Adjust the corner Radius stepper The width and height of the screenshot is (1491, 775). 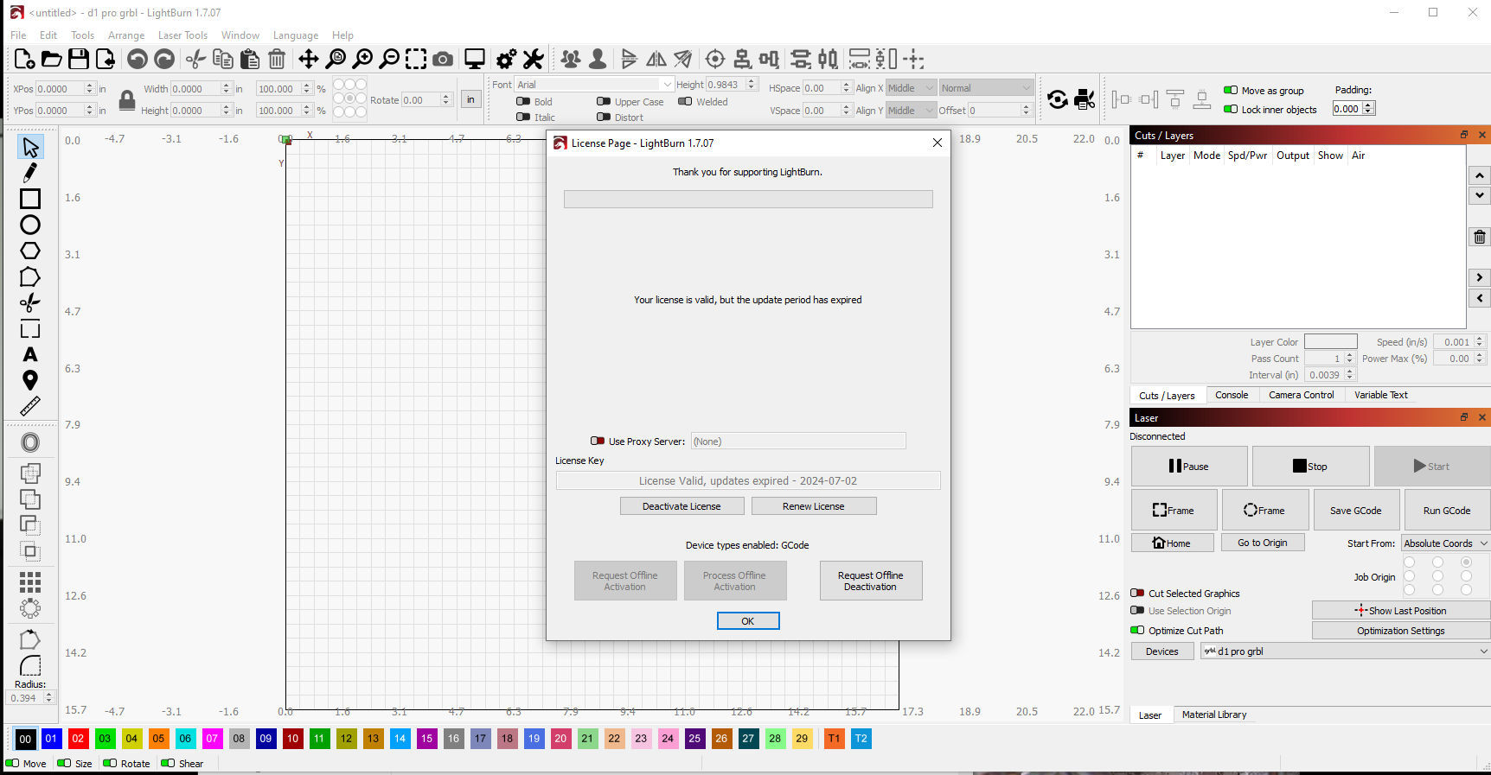click(x=48, y=698)
